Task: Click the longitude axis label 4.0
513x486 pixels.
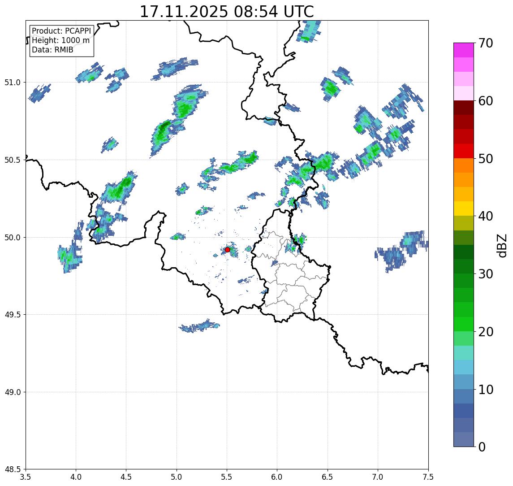Action: coord(76,477)
